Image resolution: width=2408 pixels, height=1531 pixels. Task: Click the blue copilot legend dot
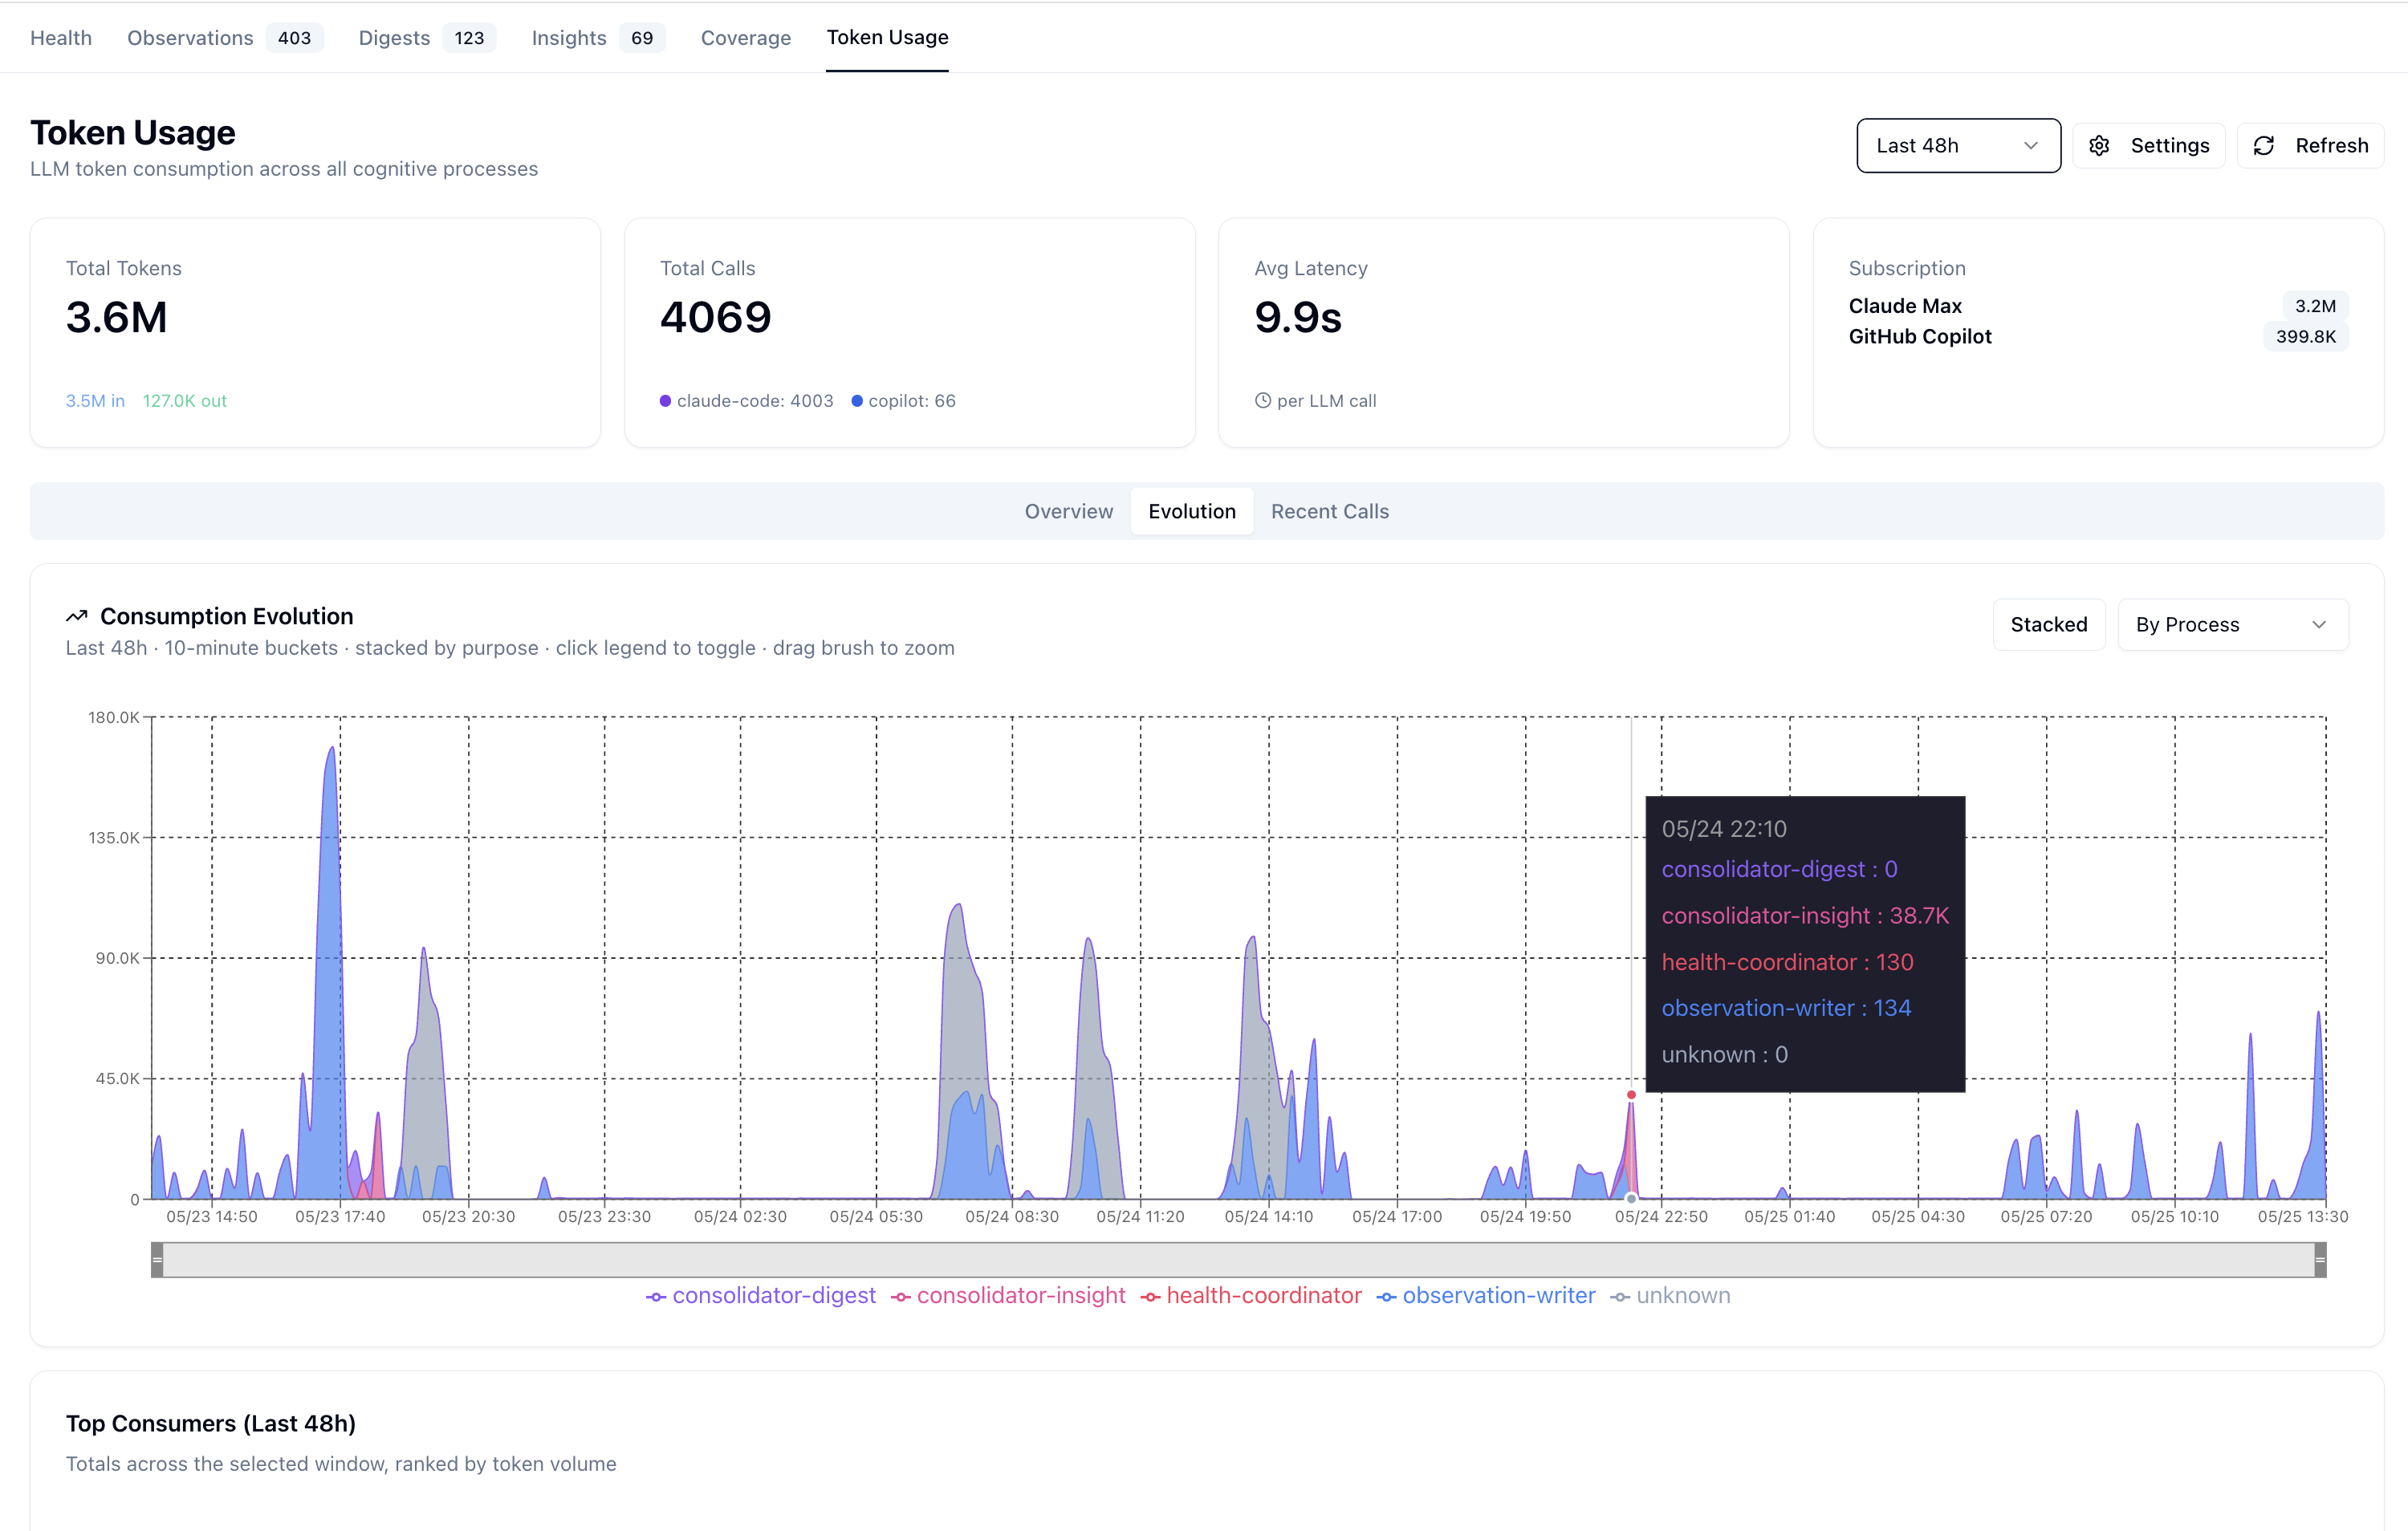pos(857,401)
